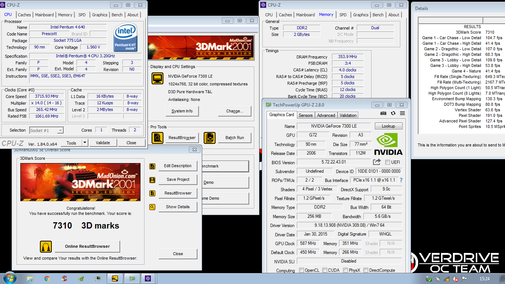
Task: Click the Batch Run button
Action: pos(235,138)
